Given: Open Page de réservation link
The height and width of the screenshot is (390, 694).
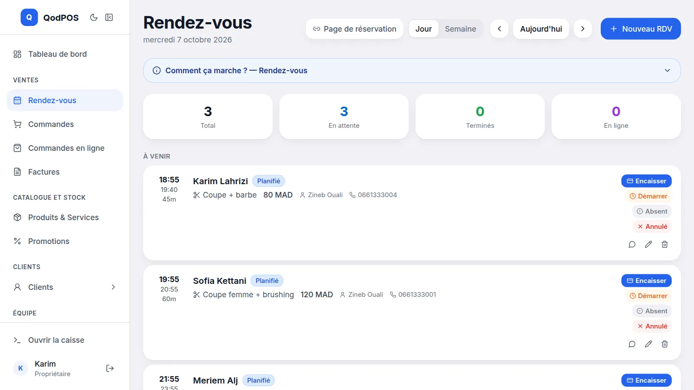Looking at the screenshot, I should click(354, 29).
